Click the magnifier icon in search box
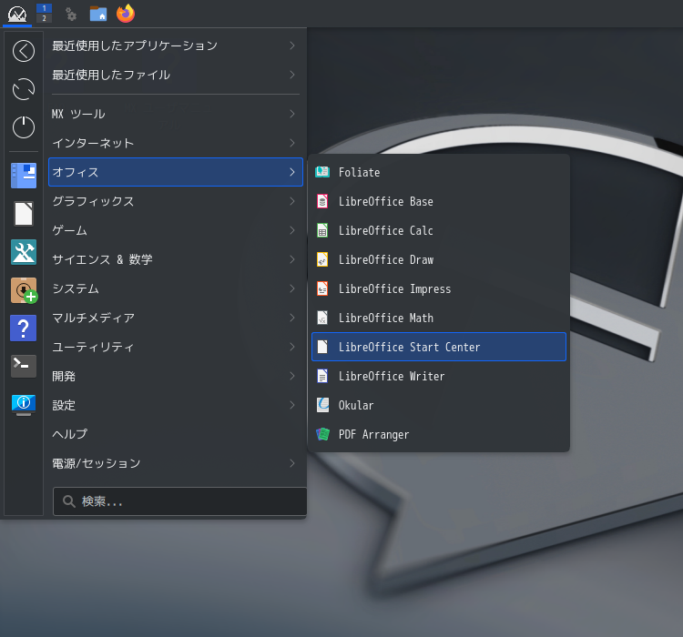The width and height of the screenshot is (683, 637). pyautogui.click(x=69, y=501)
